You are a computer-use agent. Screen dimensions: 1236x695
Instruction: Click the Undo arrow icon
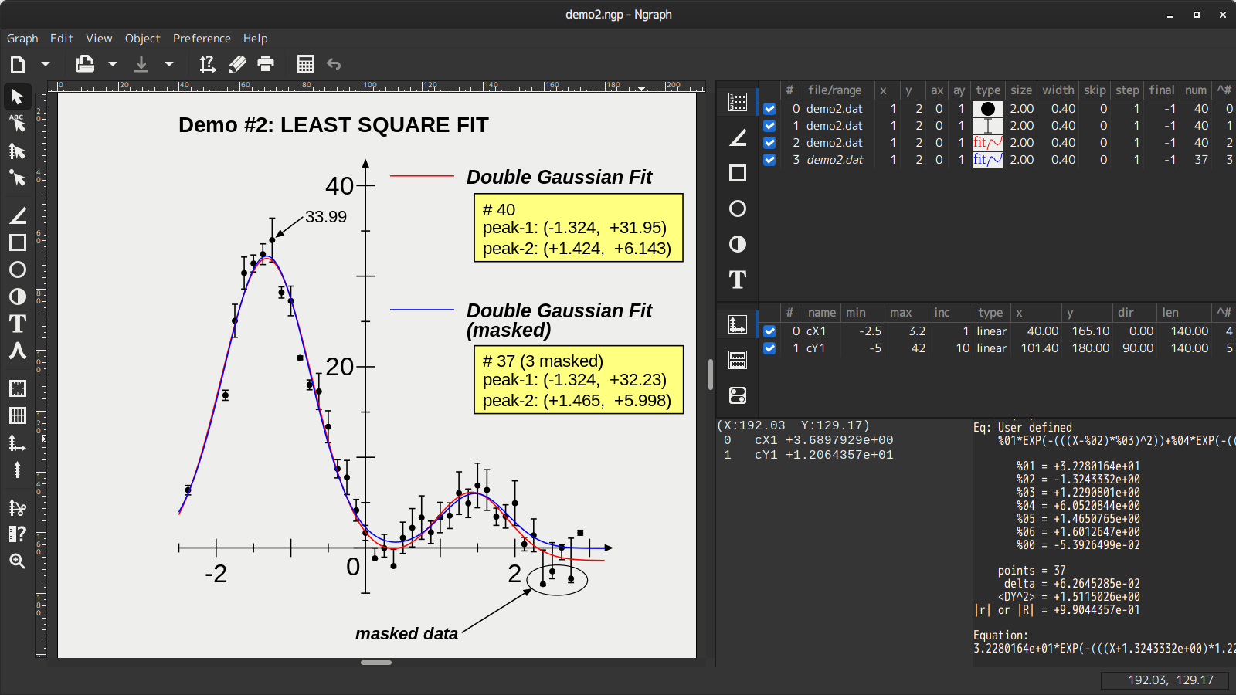tap(334, 64)
